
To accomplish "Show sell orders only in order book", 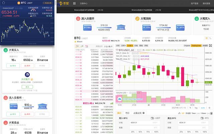I will [87, 46].
